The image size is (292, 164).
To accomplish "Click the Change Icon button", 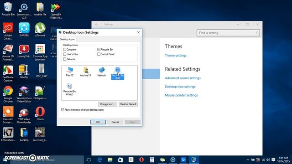I will (x=108, y=104).
